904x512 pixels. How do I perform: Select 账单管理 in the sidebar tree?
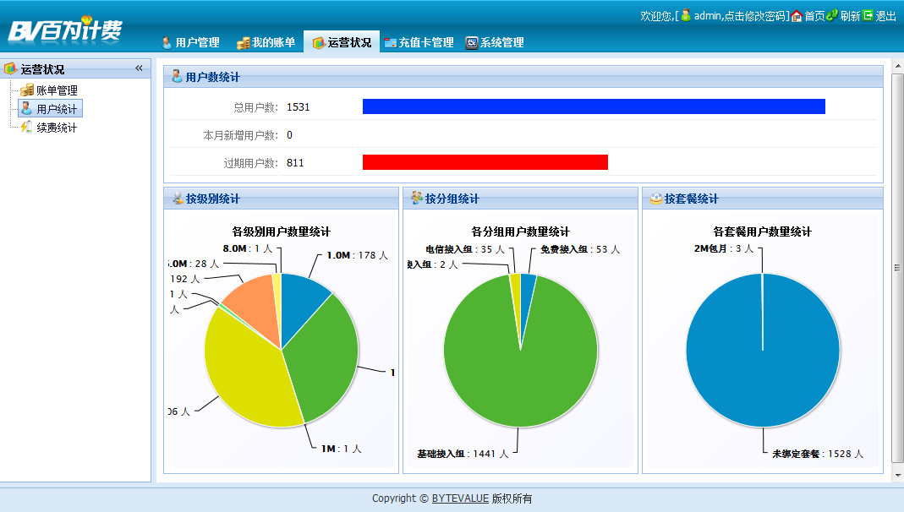(x=56, y=90)
